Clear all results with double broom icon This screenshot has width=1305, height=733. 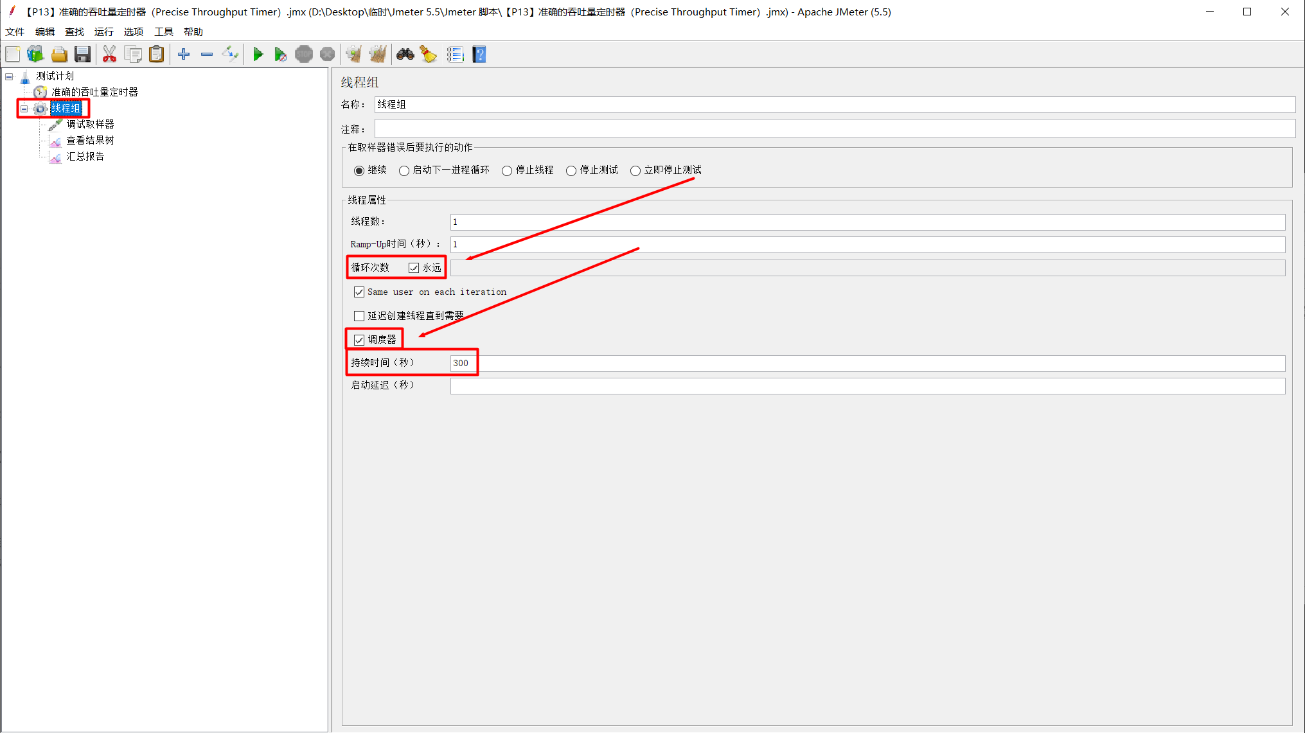click(x=378, y=55)
